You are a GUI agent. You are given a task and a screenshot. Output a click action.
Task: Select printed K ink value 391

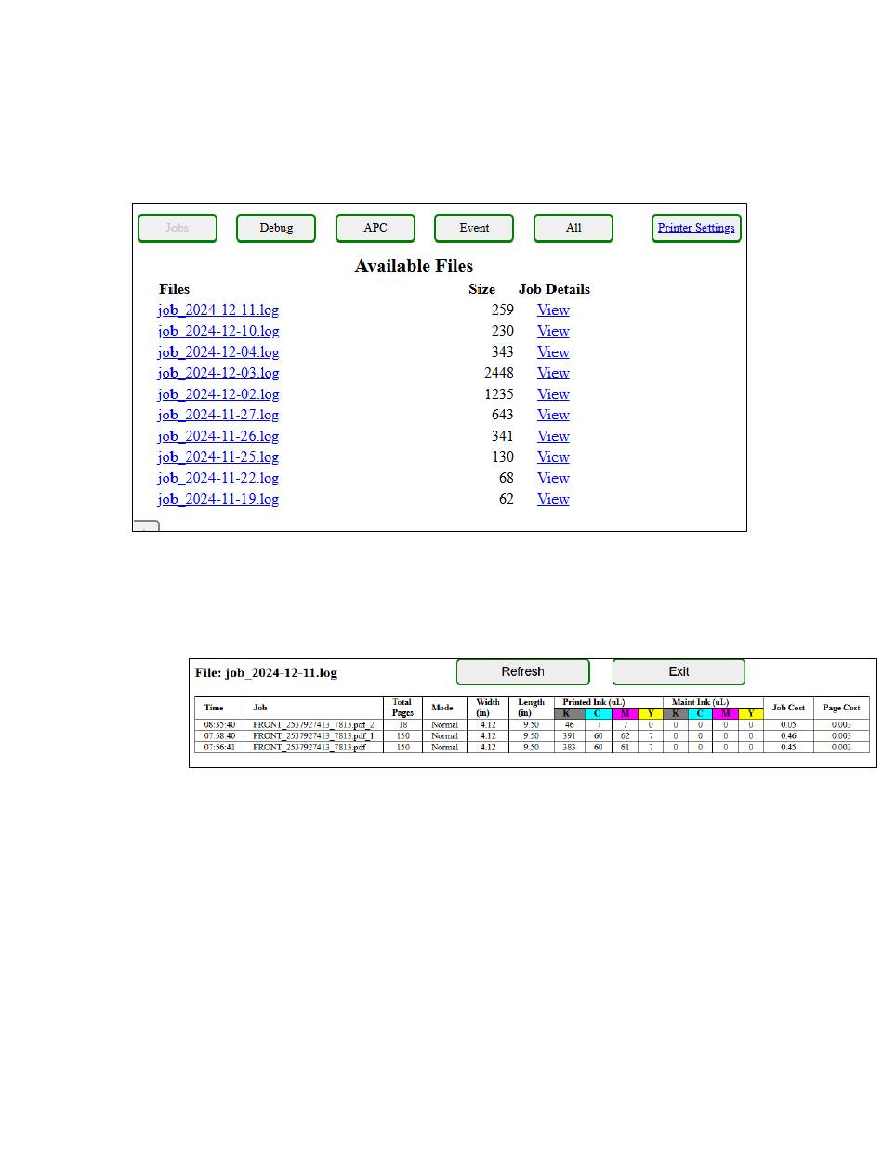[569, 736]
